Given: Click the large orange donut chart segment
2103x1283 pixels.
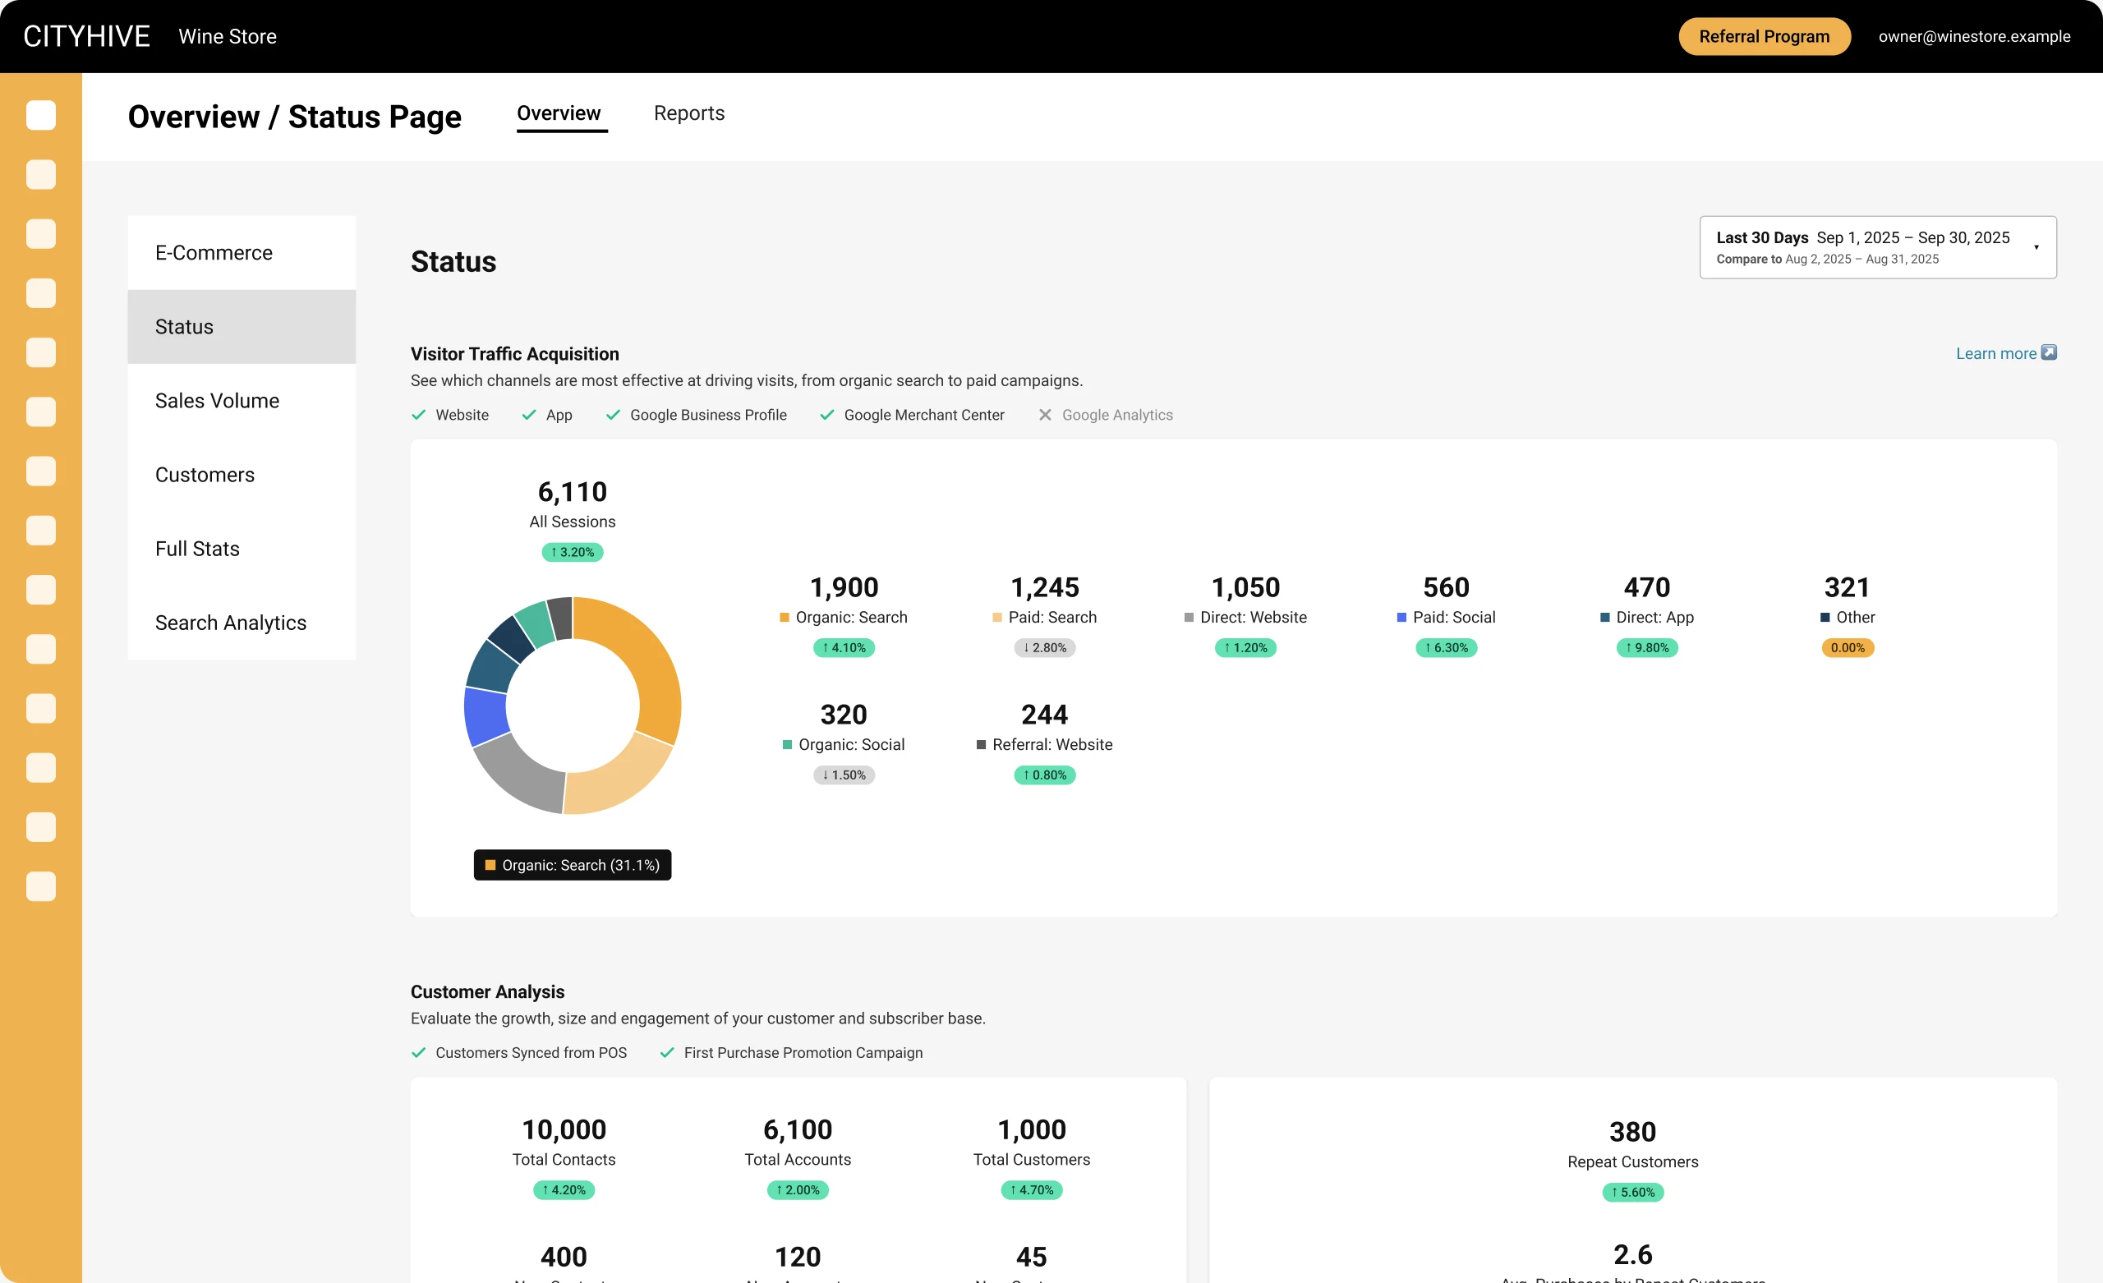Looking at the screenshot, I should pos(651,661).
